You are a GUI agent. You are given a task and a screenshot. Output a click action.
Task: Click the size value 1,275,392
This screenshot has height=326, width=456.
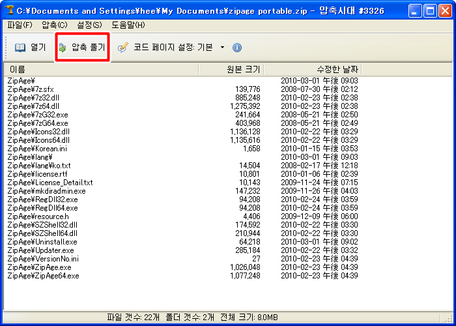(x=245, y=106)
